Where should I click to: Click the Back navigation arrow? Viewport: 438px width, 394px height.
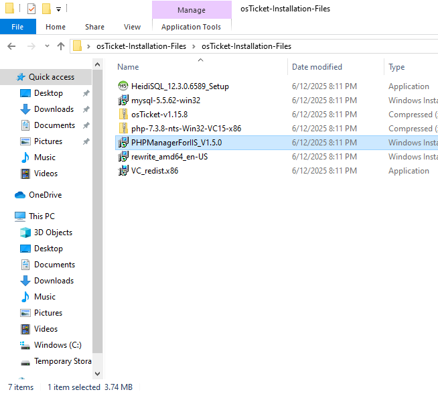point(11,46)
